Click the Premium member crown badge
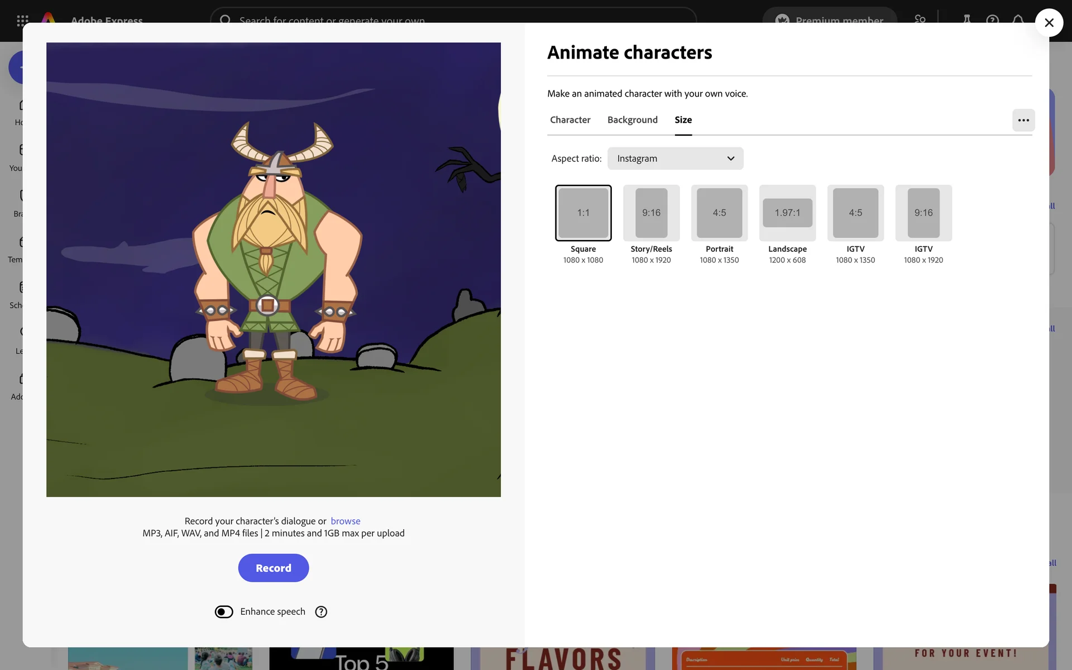Viewport: 1072px width, 670px height. [x=829, y=20]
